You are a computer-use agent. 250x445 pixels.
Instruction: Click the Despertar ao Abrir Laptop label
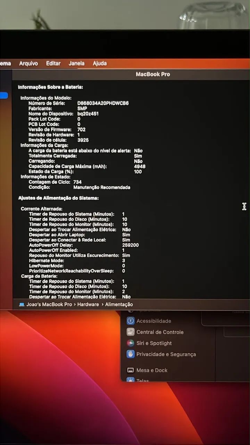(x=57, y=235)
